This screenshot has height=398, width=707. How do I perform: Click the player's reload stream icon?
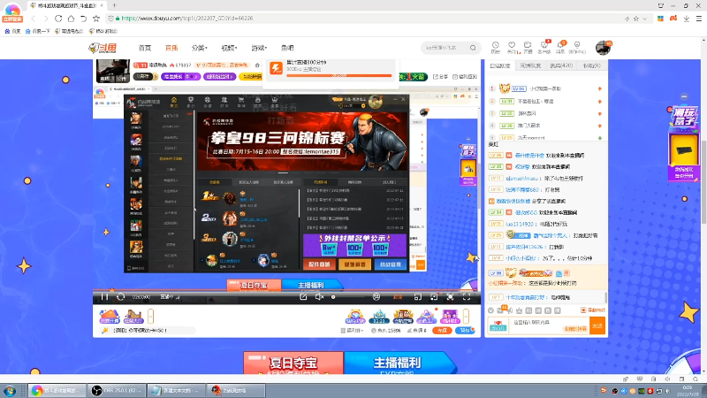120,297
